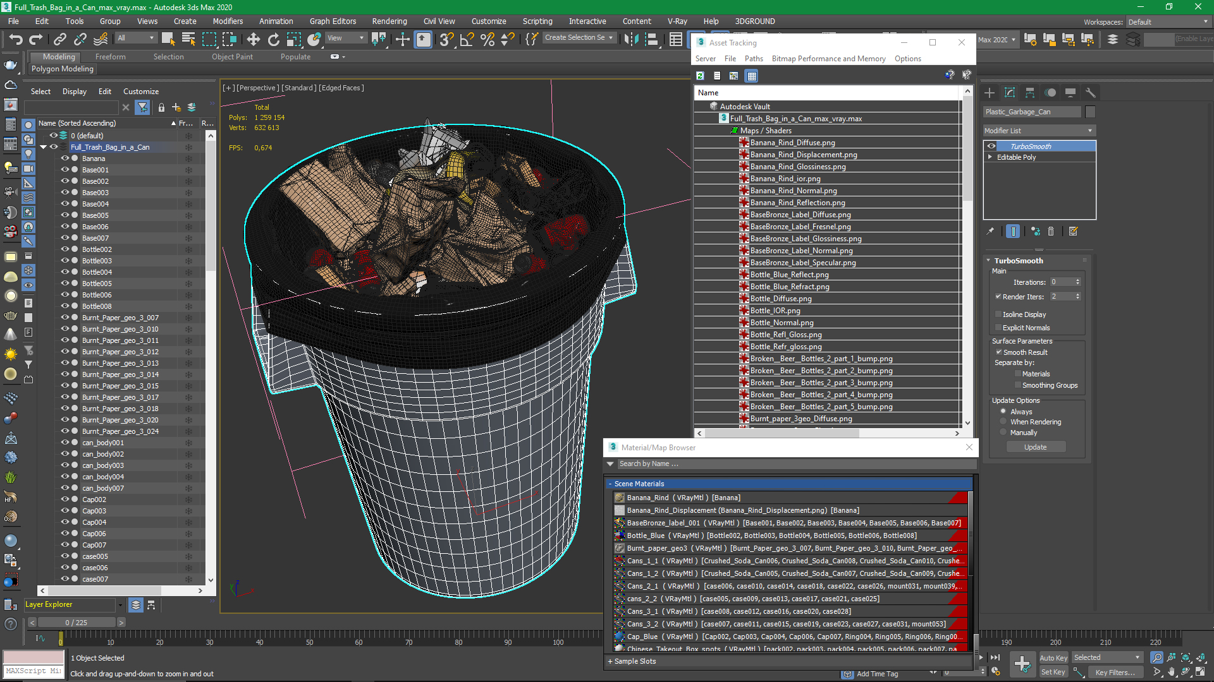Click the Set Key button

pyautogui.click(x=1053, y=672)
